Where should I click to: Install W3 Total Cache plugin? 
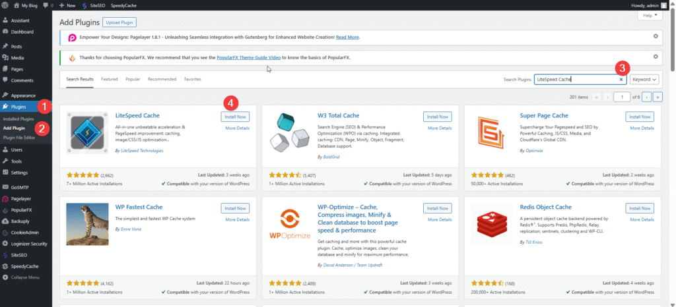(x=438, y=117)
